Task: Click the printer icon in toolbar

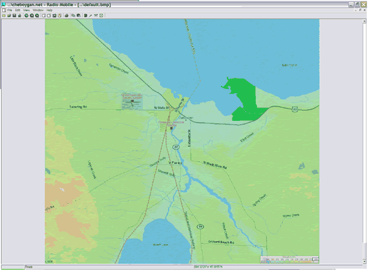Action: (66, 15)
